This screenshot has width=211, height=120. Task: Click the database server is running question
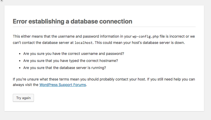pyautogui.click(x=65, y=68)
